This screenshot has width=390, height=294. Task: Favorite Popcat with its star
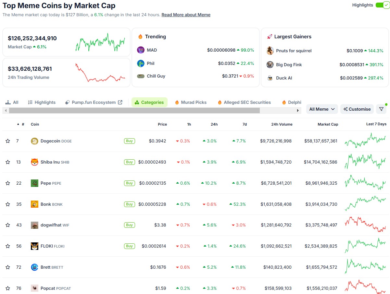[x=8, y=288]
